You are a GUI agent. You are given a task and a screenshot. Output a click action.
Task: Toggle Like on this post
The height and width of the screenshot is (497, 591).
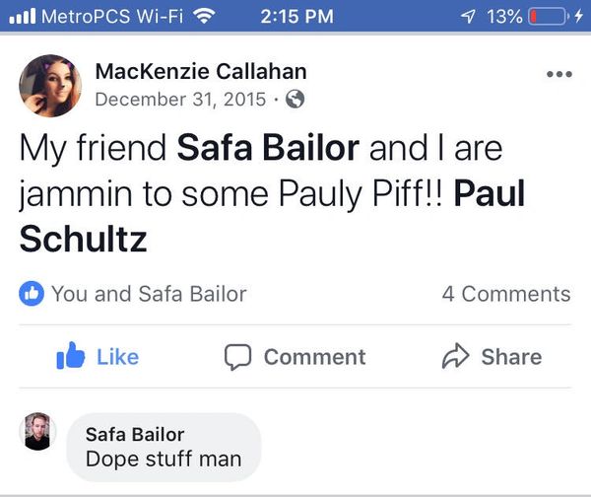tap(98, 356)
